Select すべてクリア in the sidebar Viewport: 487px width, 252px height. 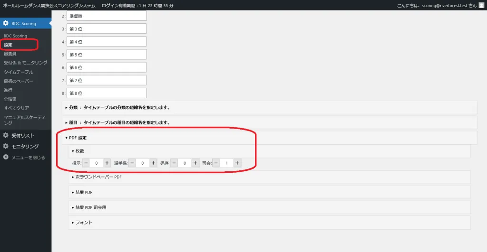16,108
